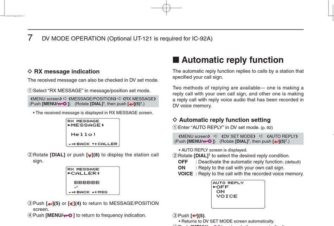Select the MESSAGE/POSITION breadcrumb entry
The height and width of the screenshot is (226, 334).
click(x=91, y=99)
